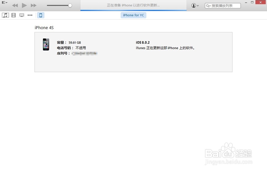
Task: Open the search options magnifier dropdown
Action: [x=209, y=6]
